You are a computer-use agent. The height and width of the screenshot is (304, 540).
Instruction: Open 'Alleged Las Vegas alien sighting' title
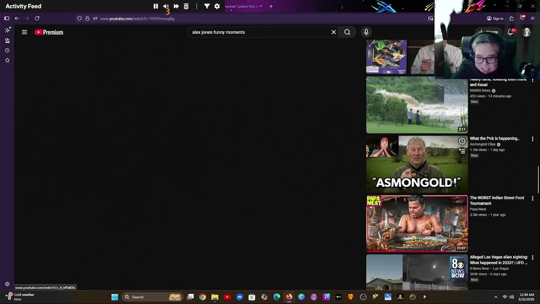[499, 260]
